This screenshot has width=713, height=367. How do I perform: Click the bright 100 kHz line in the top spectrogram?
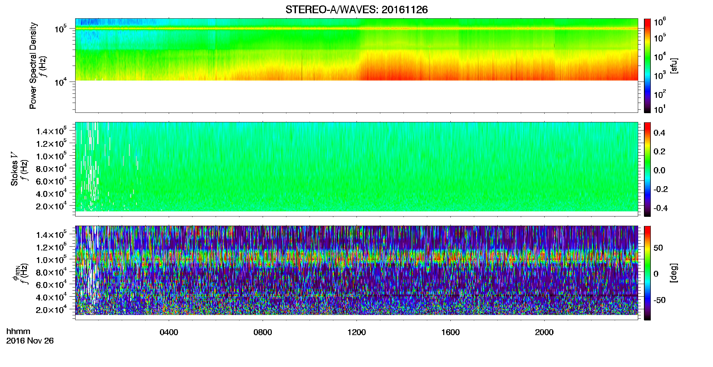point(356,29)
